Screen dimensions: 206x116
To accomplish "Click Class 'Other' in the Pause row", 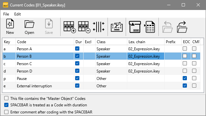I will (x=111, y=79).
